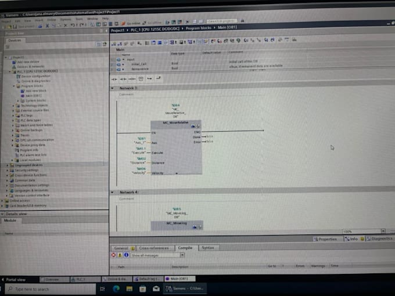Open diagnostics icon on MC_MoveRelative block

tap(198, 126)
